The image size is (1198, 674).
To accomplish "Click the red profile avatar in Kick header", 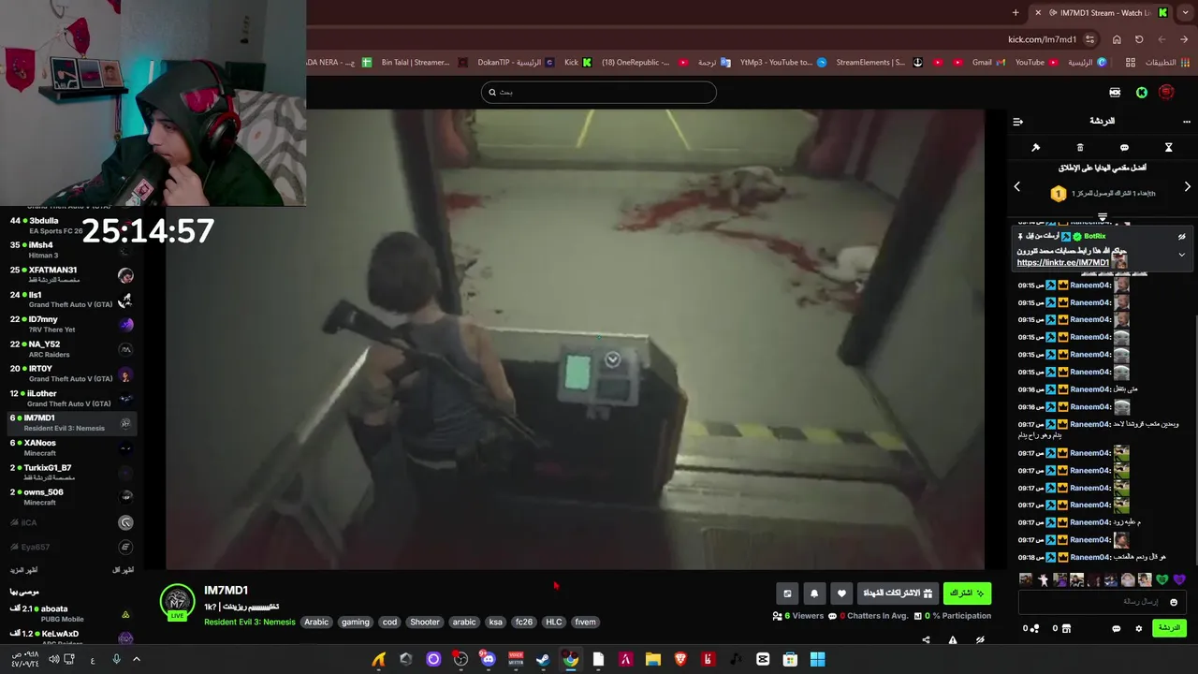I will [x=1166, y=92].
